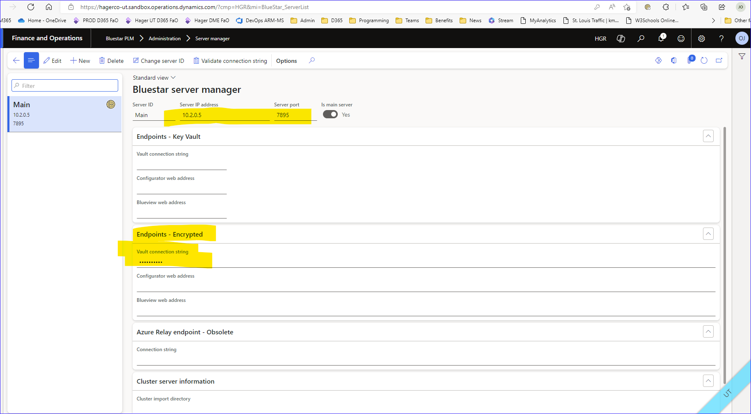Collapse Azure Relay endpoint section

[708, 331]
